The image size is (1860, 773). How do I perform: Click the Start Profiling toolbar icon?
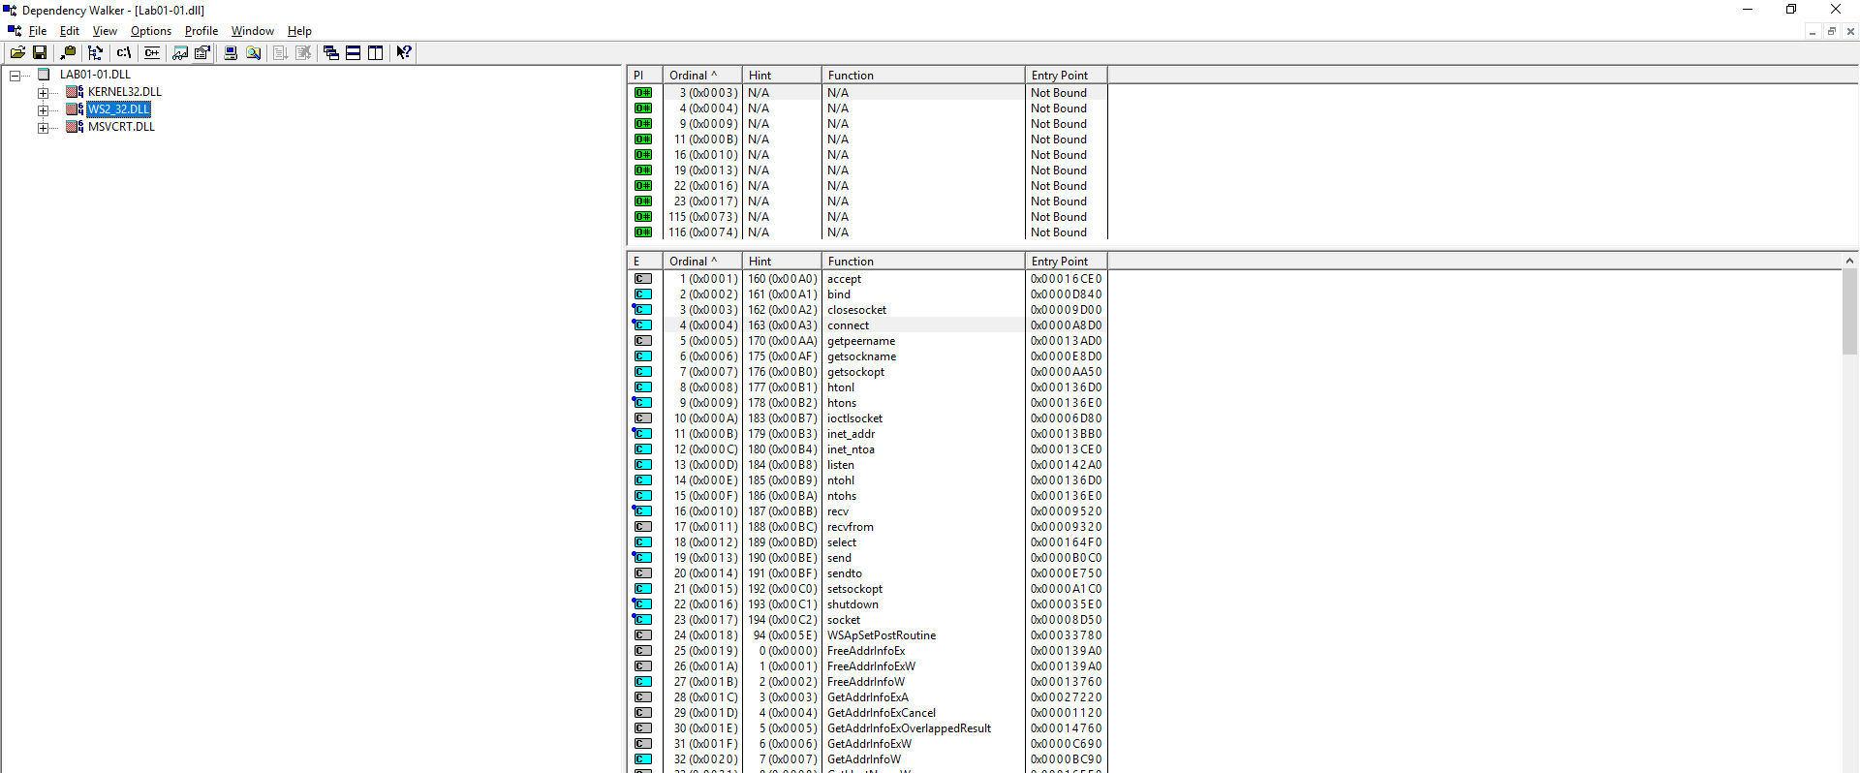(x=281, y=53)
